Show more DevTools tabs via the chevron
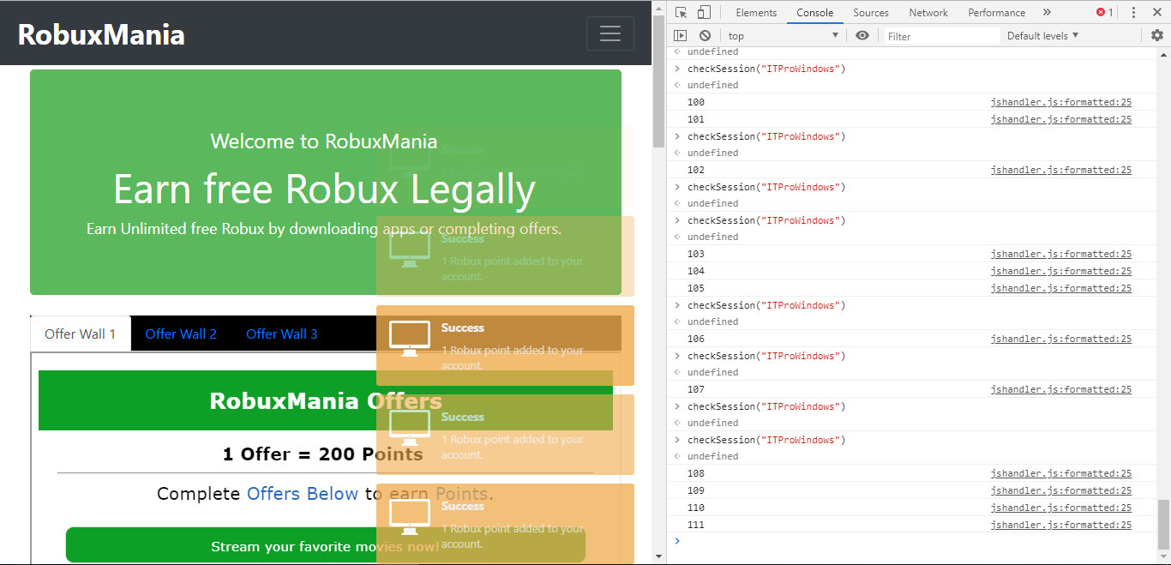1171x565 pixels. click(1047, 12)
